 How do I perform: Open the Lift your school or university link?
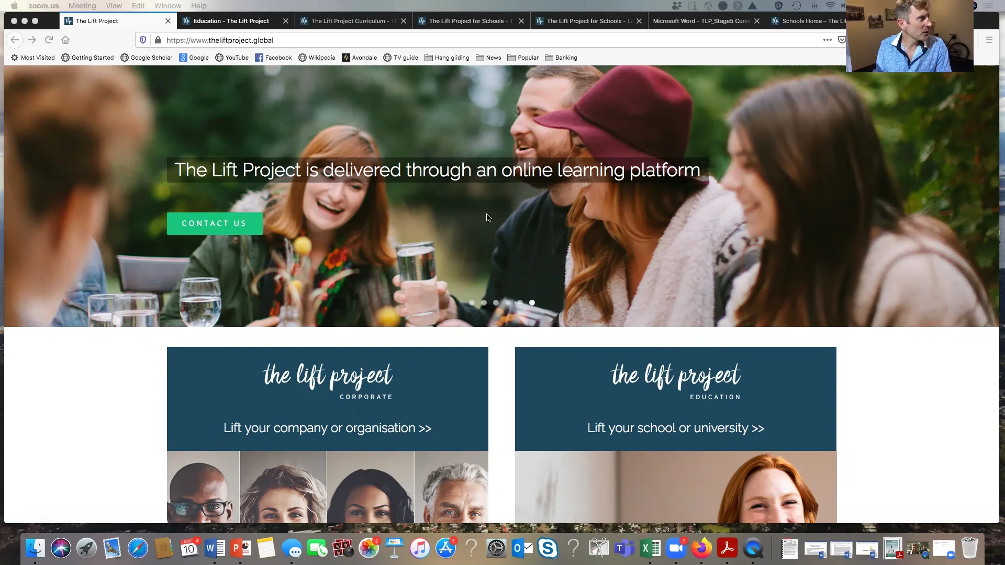click(x=675, y=428)
